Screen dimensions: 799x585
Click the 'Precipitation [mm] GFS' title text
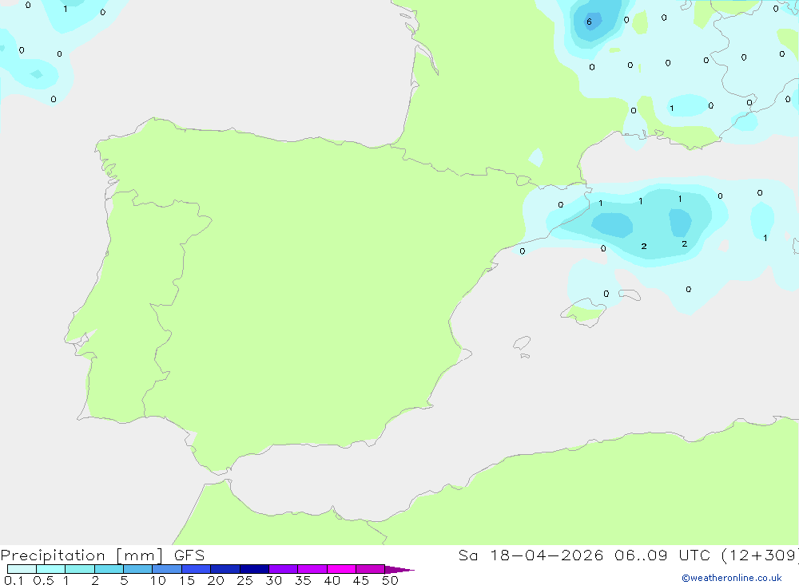click(102, 555)
